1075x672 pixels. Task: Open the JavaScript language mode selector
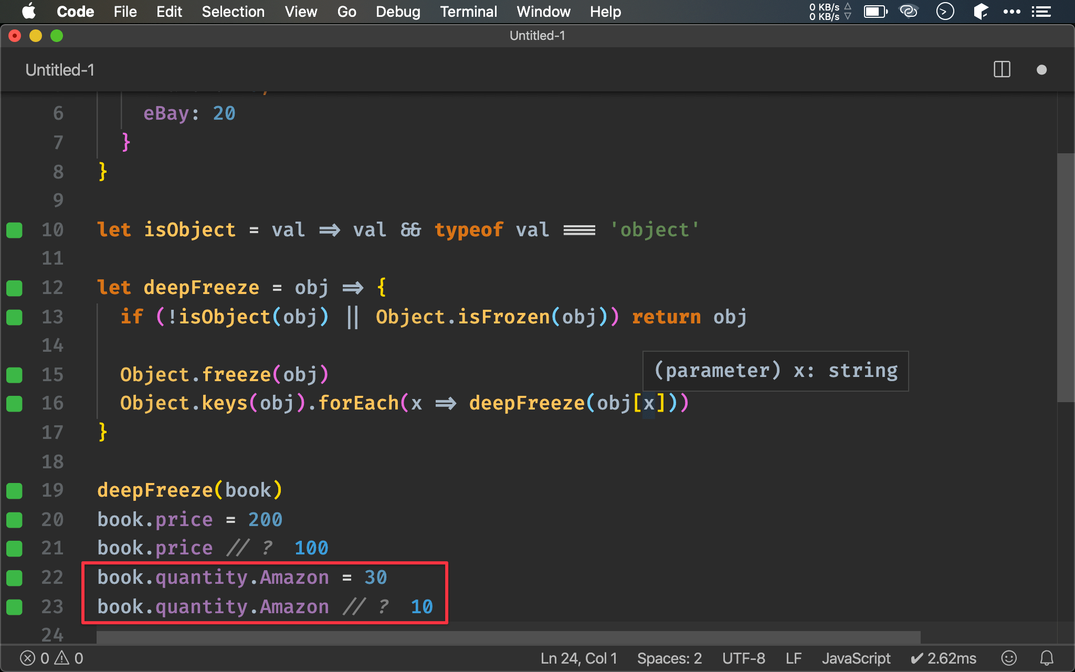(x=856, y=658)
